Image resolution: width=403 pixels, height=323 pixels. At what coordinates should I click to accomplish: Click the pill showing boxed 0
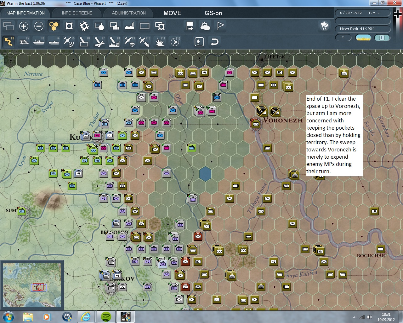382,38
